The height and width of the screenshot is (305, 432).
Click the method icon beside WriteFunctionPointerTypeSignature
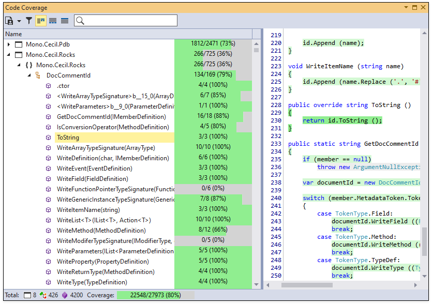(49, 189)
